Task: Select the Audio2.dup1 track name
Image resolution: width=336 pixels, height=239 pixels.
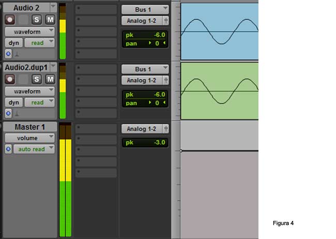Action: pyautogui.click(x=26, y=67)
